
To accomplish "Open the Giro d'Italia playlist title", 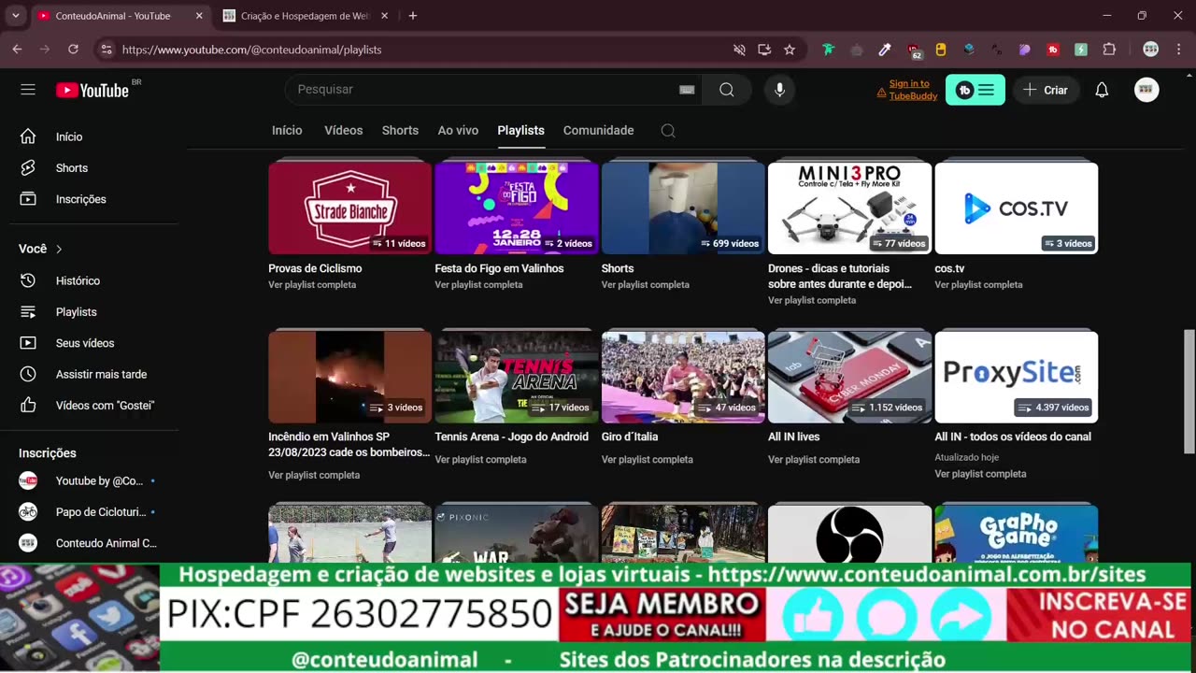I will (630, 437).
